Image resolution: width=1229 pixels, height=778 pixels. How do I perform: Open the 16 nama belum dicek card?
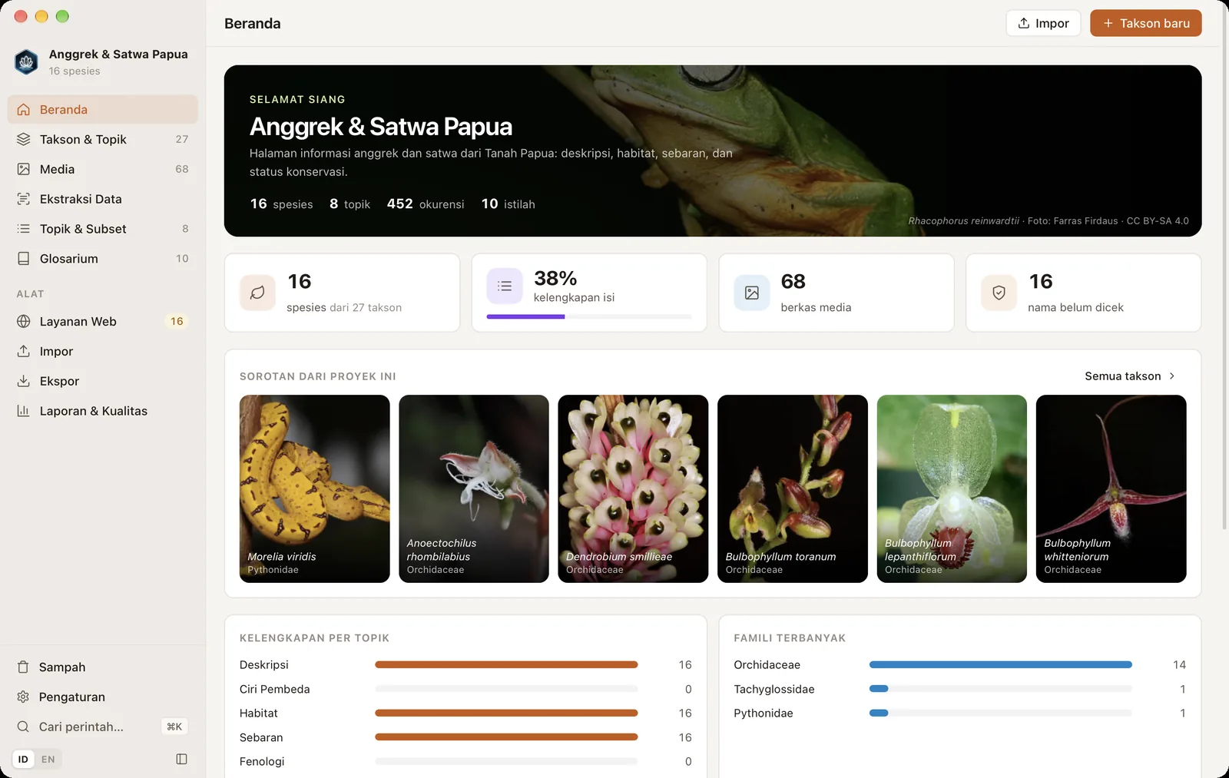click(x=1083, y=293)
